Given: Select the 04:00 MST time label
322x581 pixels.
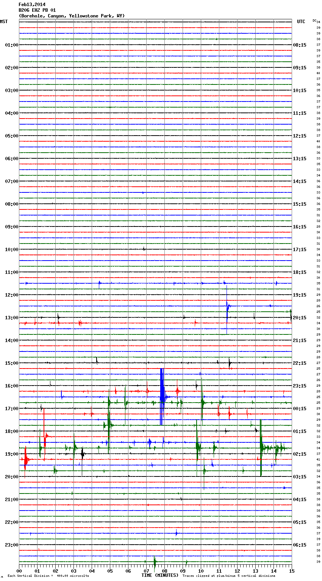Looking at the screenshot, I should (11, 113).
